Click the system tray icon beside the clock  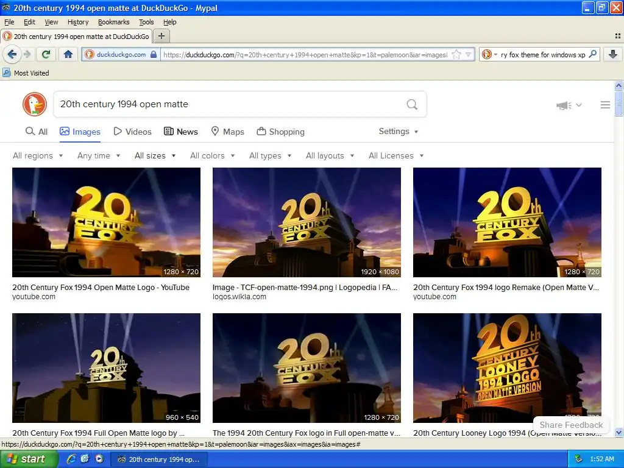pyautogui.click(x=578, y=459)
